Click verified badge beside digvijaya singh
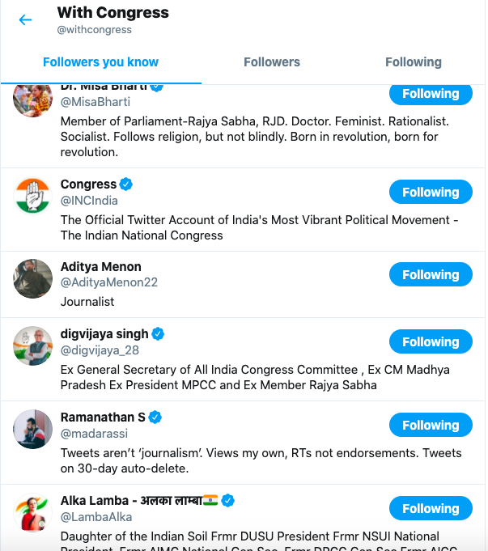Image resolution: width=488 pixels, height=551 pixels. click(158, 334)
